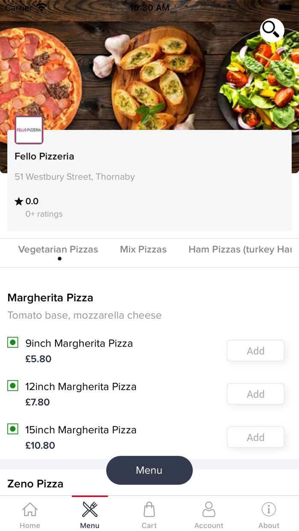Select the Home icon in bottom navigation

[29, 509]
